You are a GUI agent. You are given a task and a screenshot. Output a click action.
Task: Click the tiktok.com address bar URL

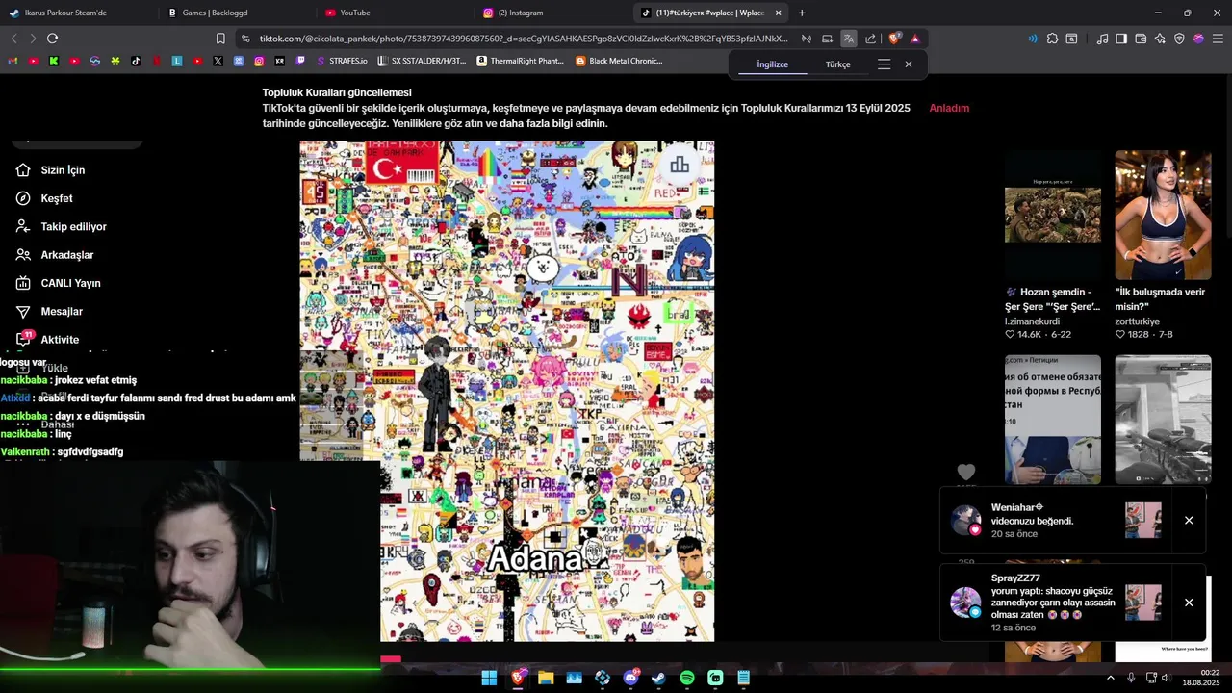click(524, 38)
